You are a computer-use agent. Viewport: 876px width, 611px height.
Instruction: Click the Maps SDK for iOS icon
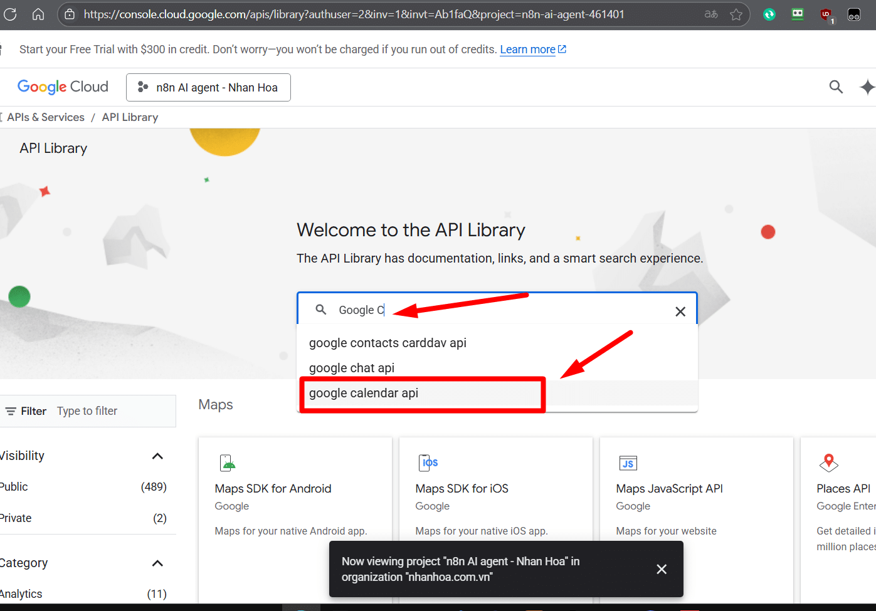(x=428, y=463)
